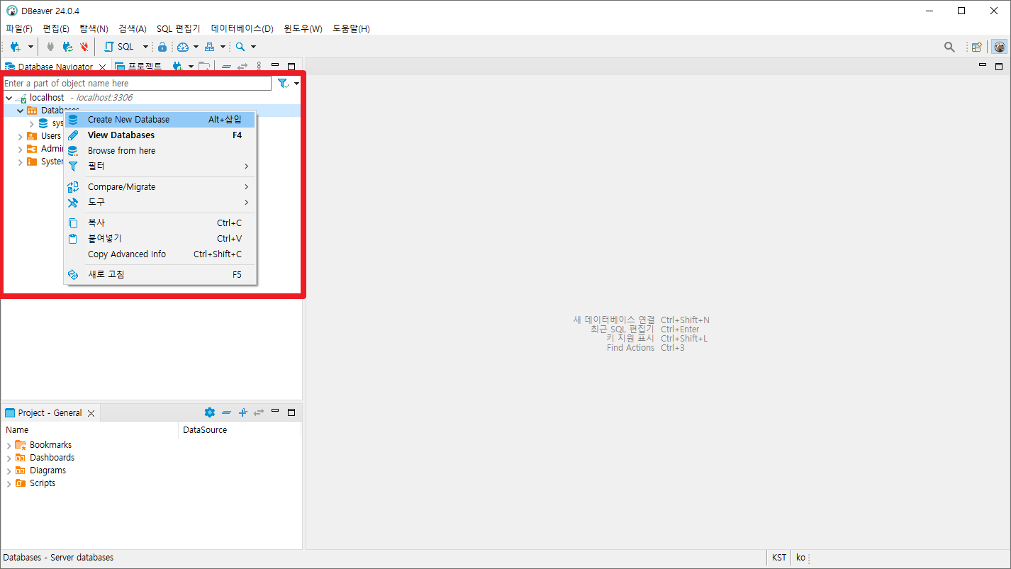Click the ER diagram boxes toolbar icon

(x=209, y=47)
